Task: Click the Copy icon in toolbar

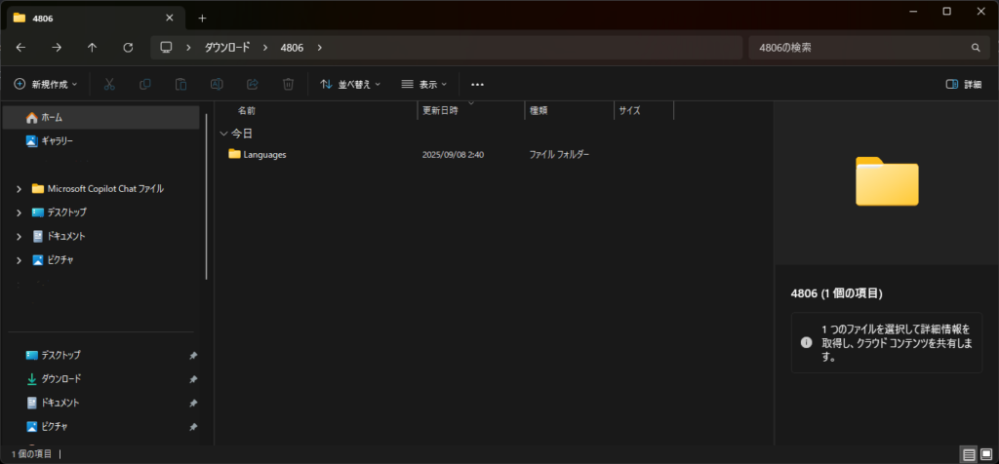Action: click(144, 84)
